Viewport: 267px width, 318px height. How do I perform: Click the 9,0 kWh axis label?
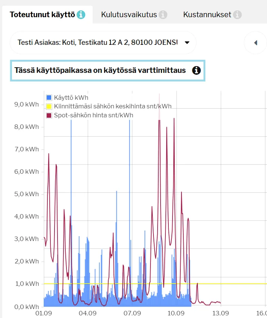click(x=27, y=104)
